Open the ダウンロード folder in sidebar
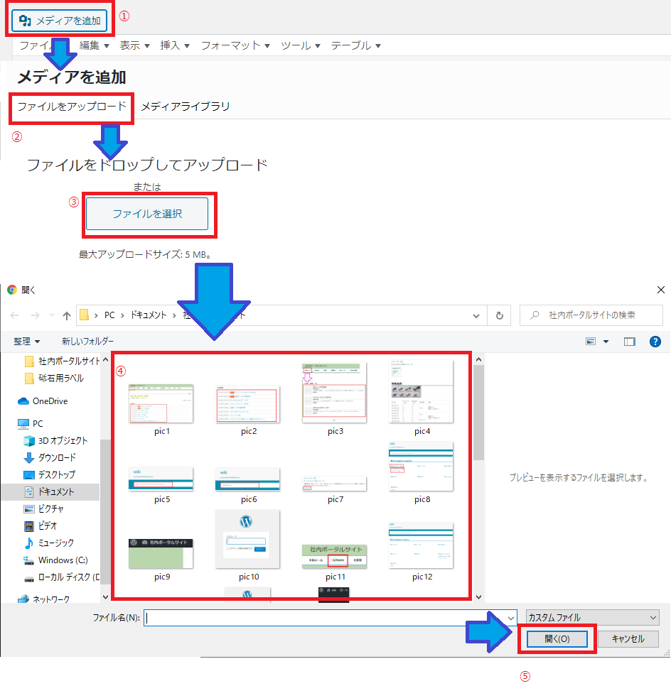Screen dimensions: 671x686 click(57, 458)
